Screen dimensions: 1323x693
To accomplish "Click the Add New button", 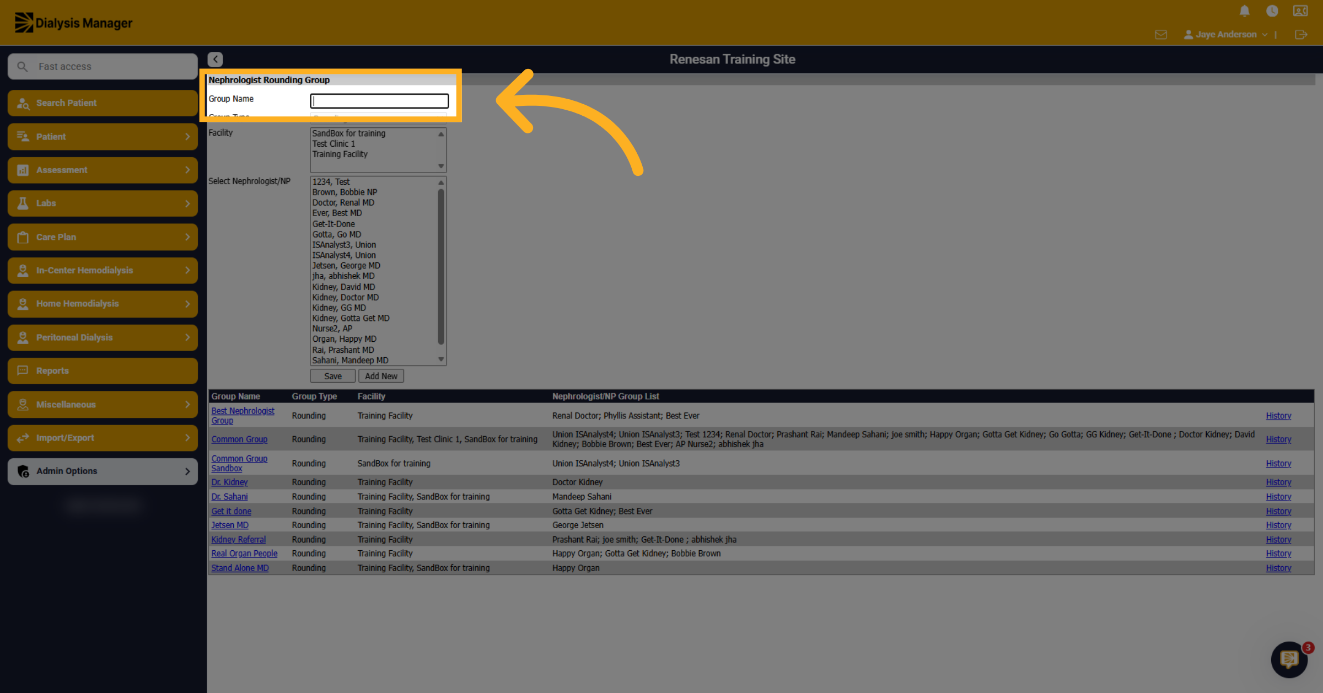I will (x=381, y=376).
